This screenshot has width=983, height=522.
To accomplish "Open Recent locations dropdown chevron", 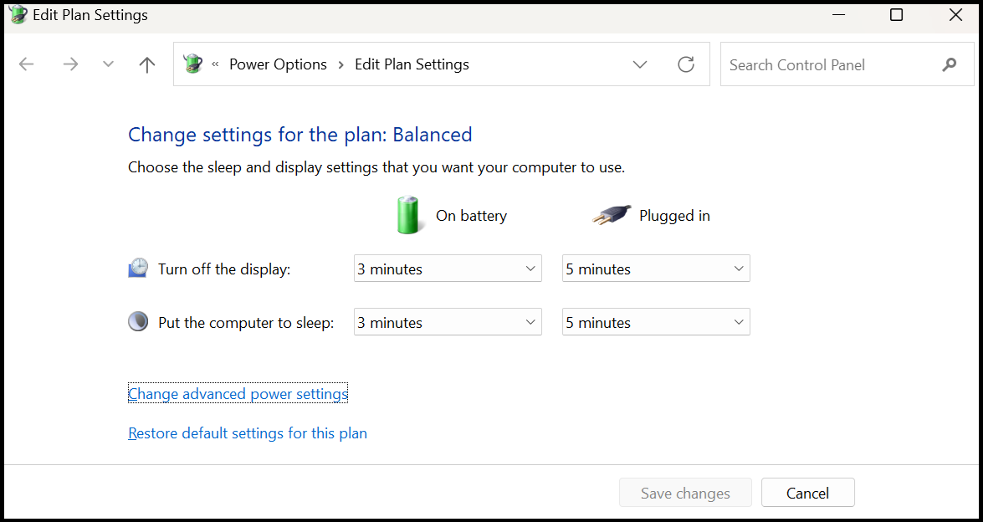I will coord(108,64).
